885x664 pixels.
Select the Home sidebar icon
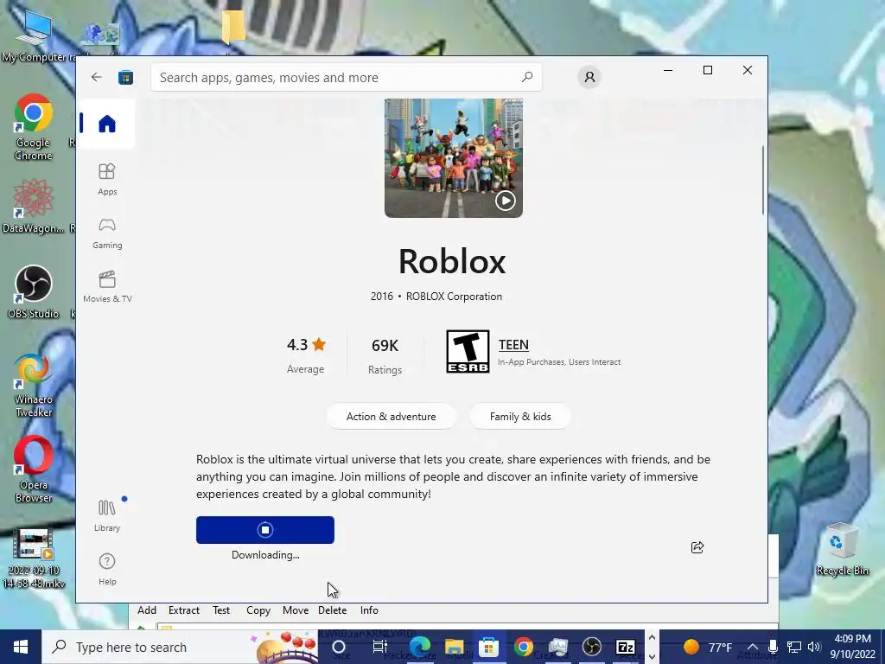point(106,124)
